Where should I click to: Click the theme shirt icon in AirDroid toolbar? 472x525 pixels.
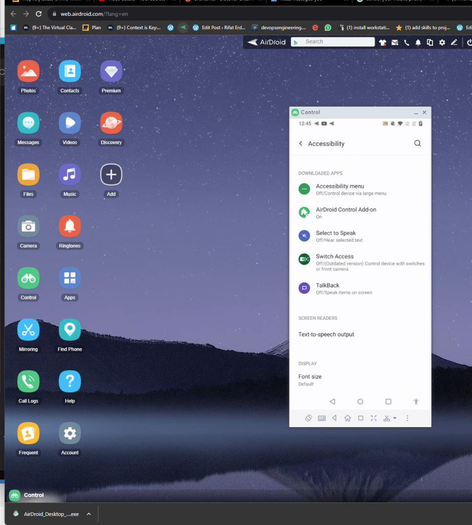383,42
